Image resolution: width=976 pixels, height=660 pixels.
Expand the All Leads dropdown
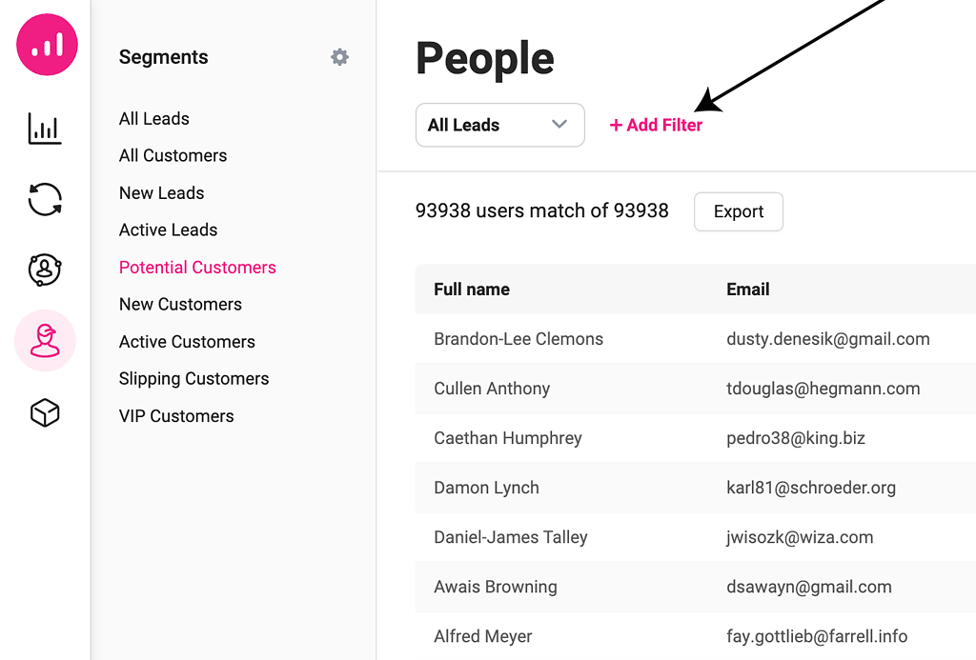499,125
